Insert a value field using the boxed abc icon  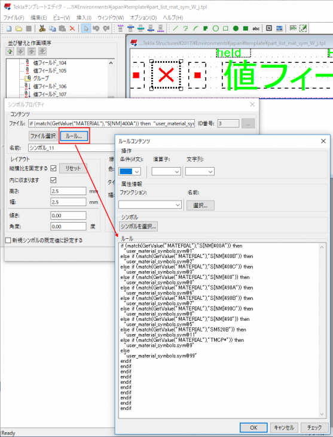click(293, 28)
